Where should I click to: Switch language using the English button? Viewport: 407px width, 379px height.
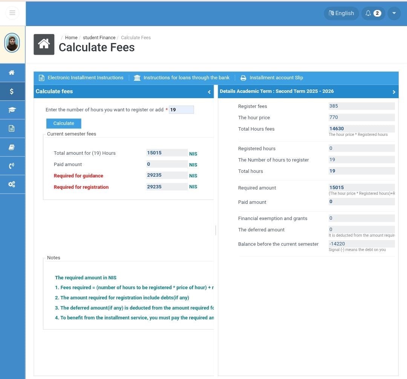pyautogui.click(x=341, y=13)
